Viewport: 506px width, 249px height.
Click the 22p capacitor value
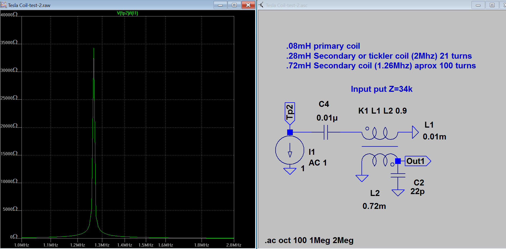click(x=417, y=191)
